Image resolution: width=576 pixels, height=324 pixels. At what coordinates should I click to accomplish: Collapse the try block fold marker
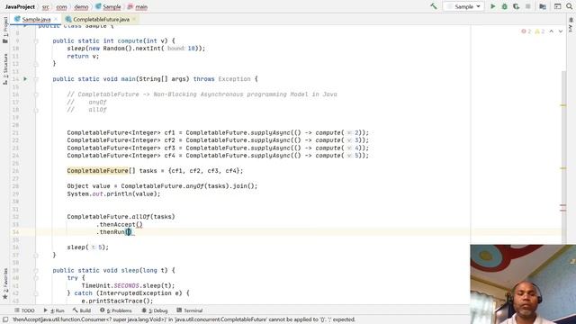[x=36, y=278]
